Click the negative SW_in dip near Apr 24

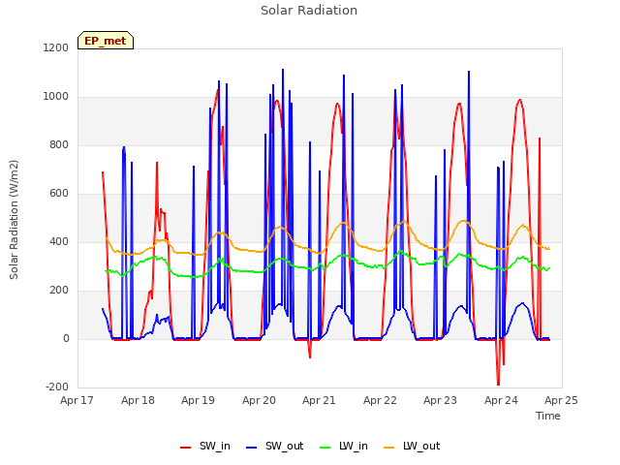pyautogui.click(x=498, y=384)
